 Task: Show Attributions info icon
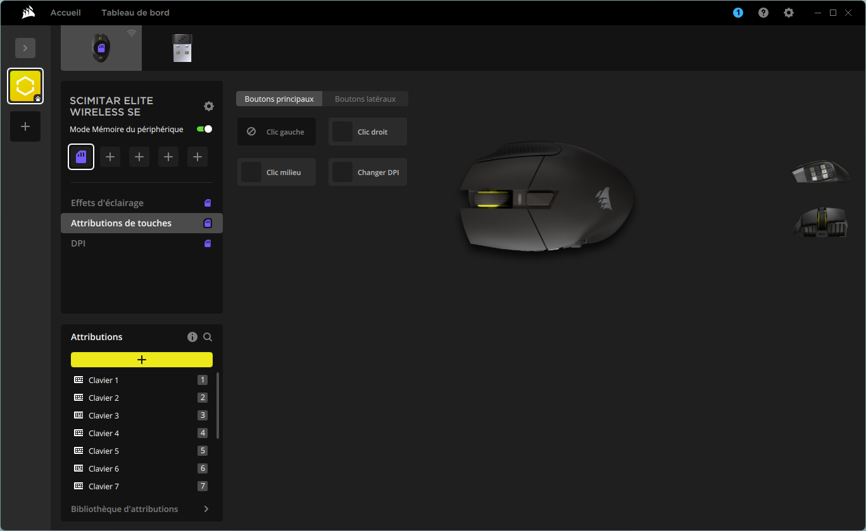coord(192,337)
